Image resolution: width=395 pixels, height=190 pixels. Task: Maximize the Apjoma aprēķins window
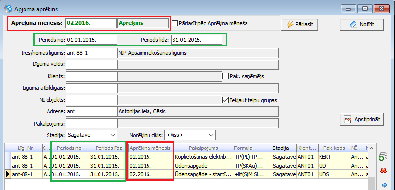(365, 9)
